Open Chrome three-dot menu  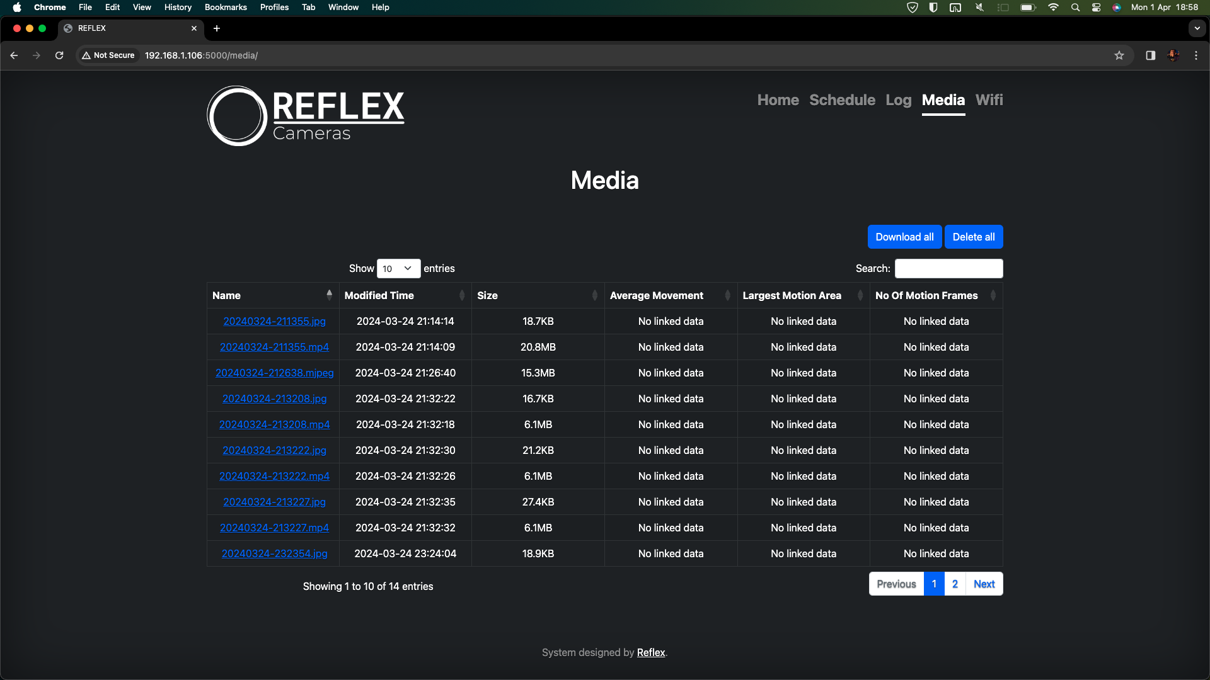[1196, 55]
